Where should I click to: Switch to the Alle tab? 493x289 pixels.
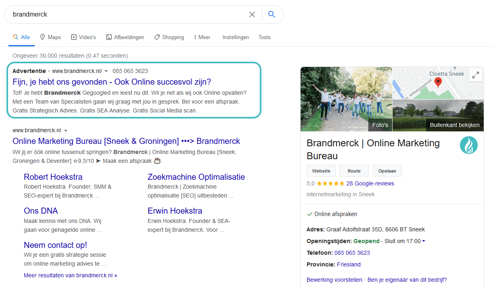click(x=21, y=37)
